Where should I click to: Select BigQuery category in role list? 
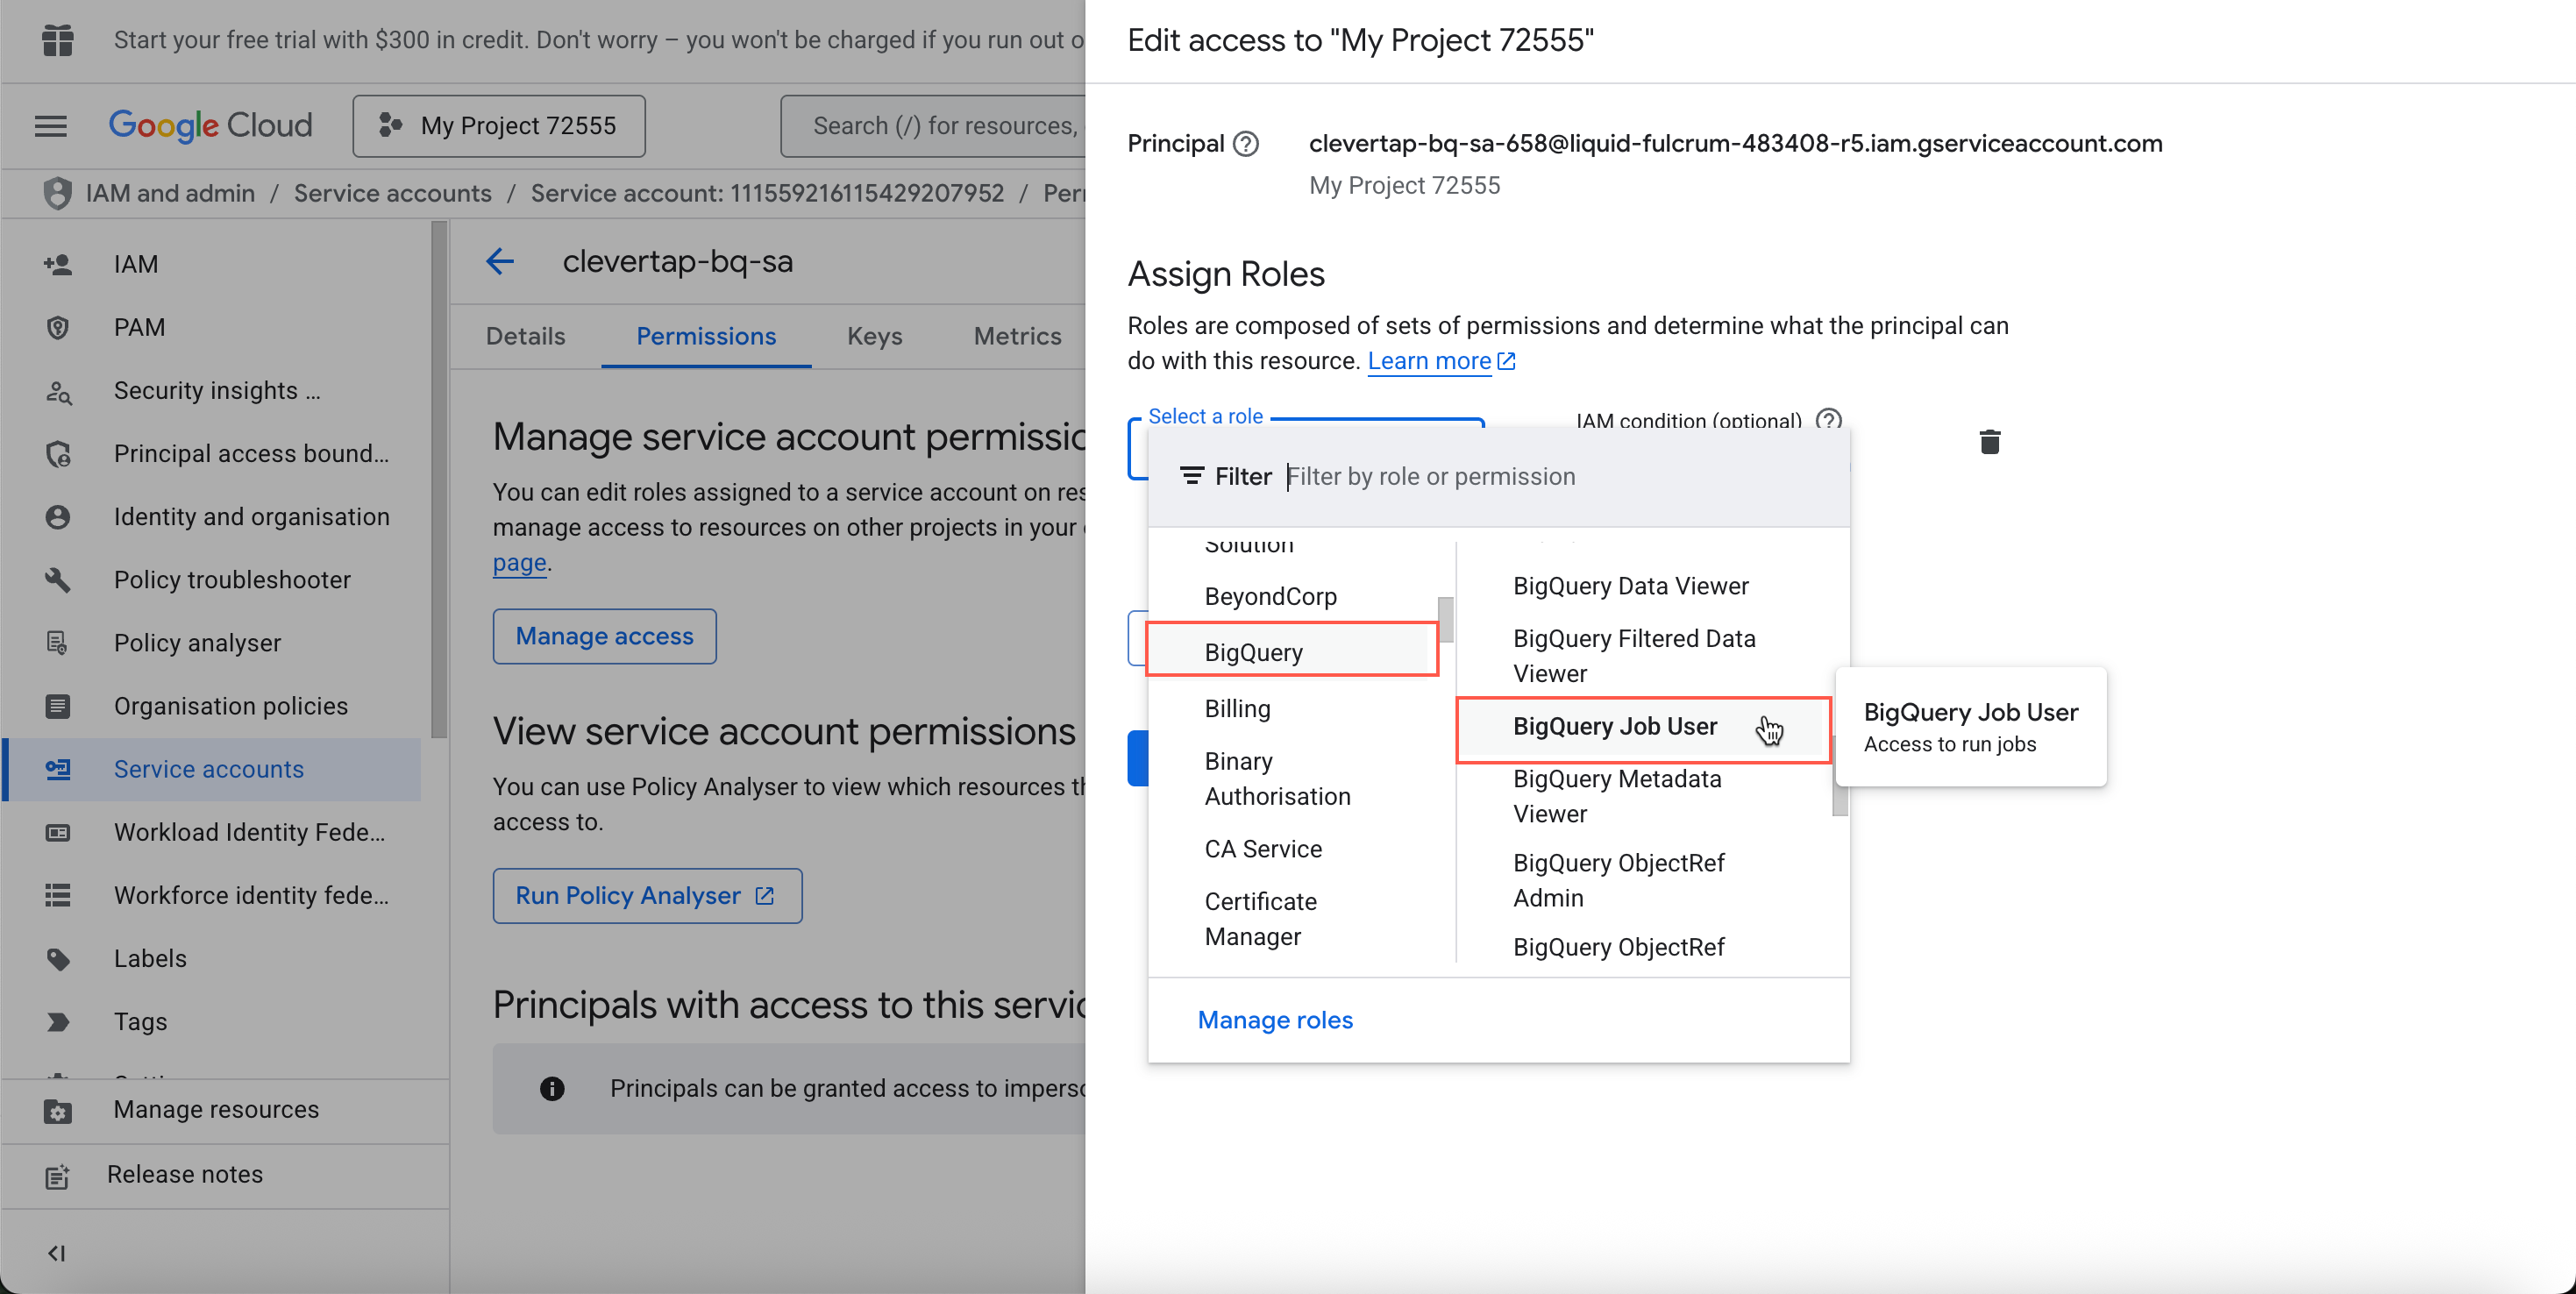[1253, 651]
